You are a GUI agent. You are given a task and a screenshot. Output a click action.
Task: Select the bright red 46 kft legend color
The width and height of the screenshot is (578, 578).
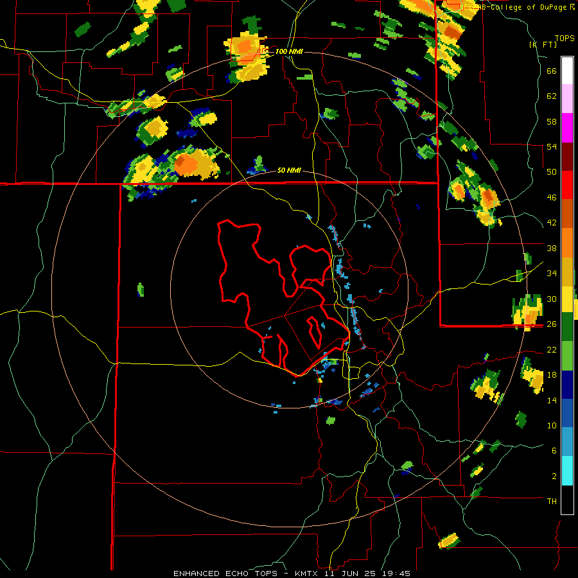(x=567, y=185)
